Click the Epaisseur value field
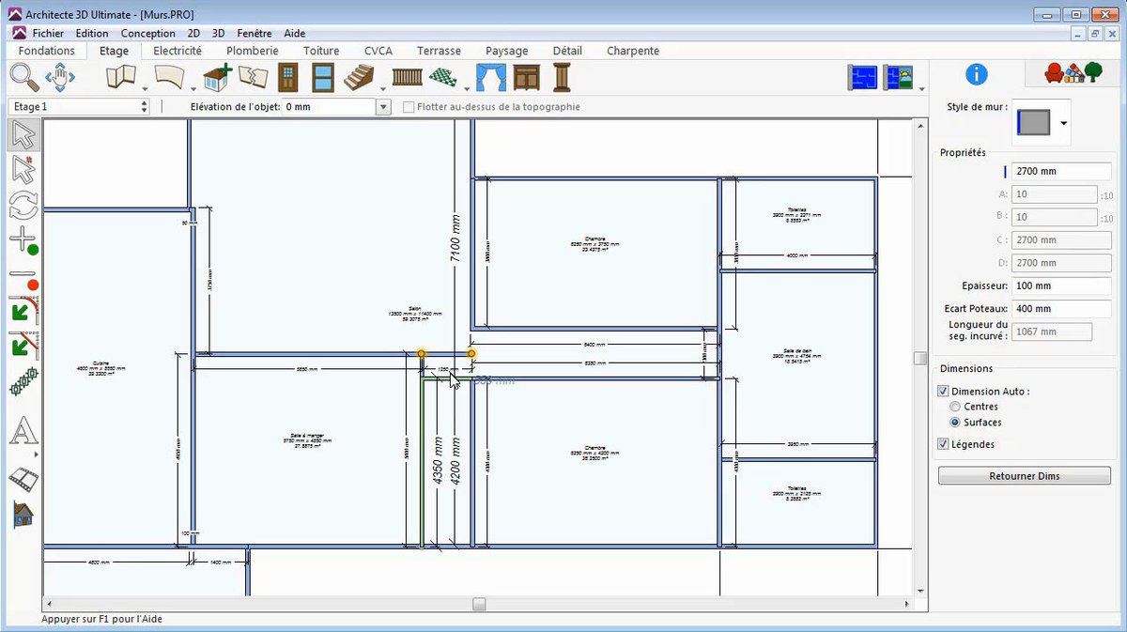The image size is (1127, 632). pyautogui.click(x=1061, y=285)
